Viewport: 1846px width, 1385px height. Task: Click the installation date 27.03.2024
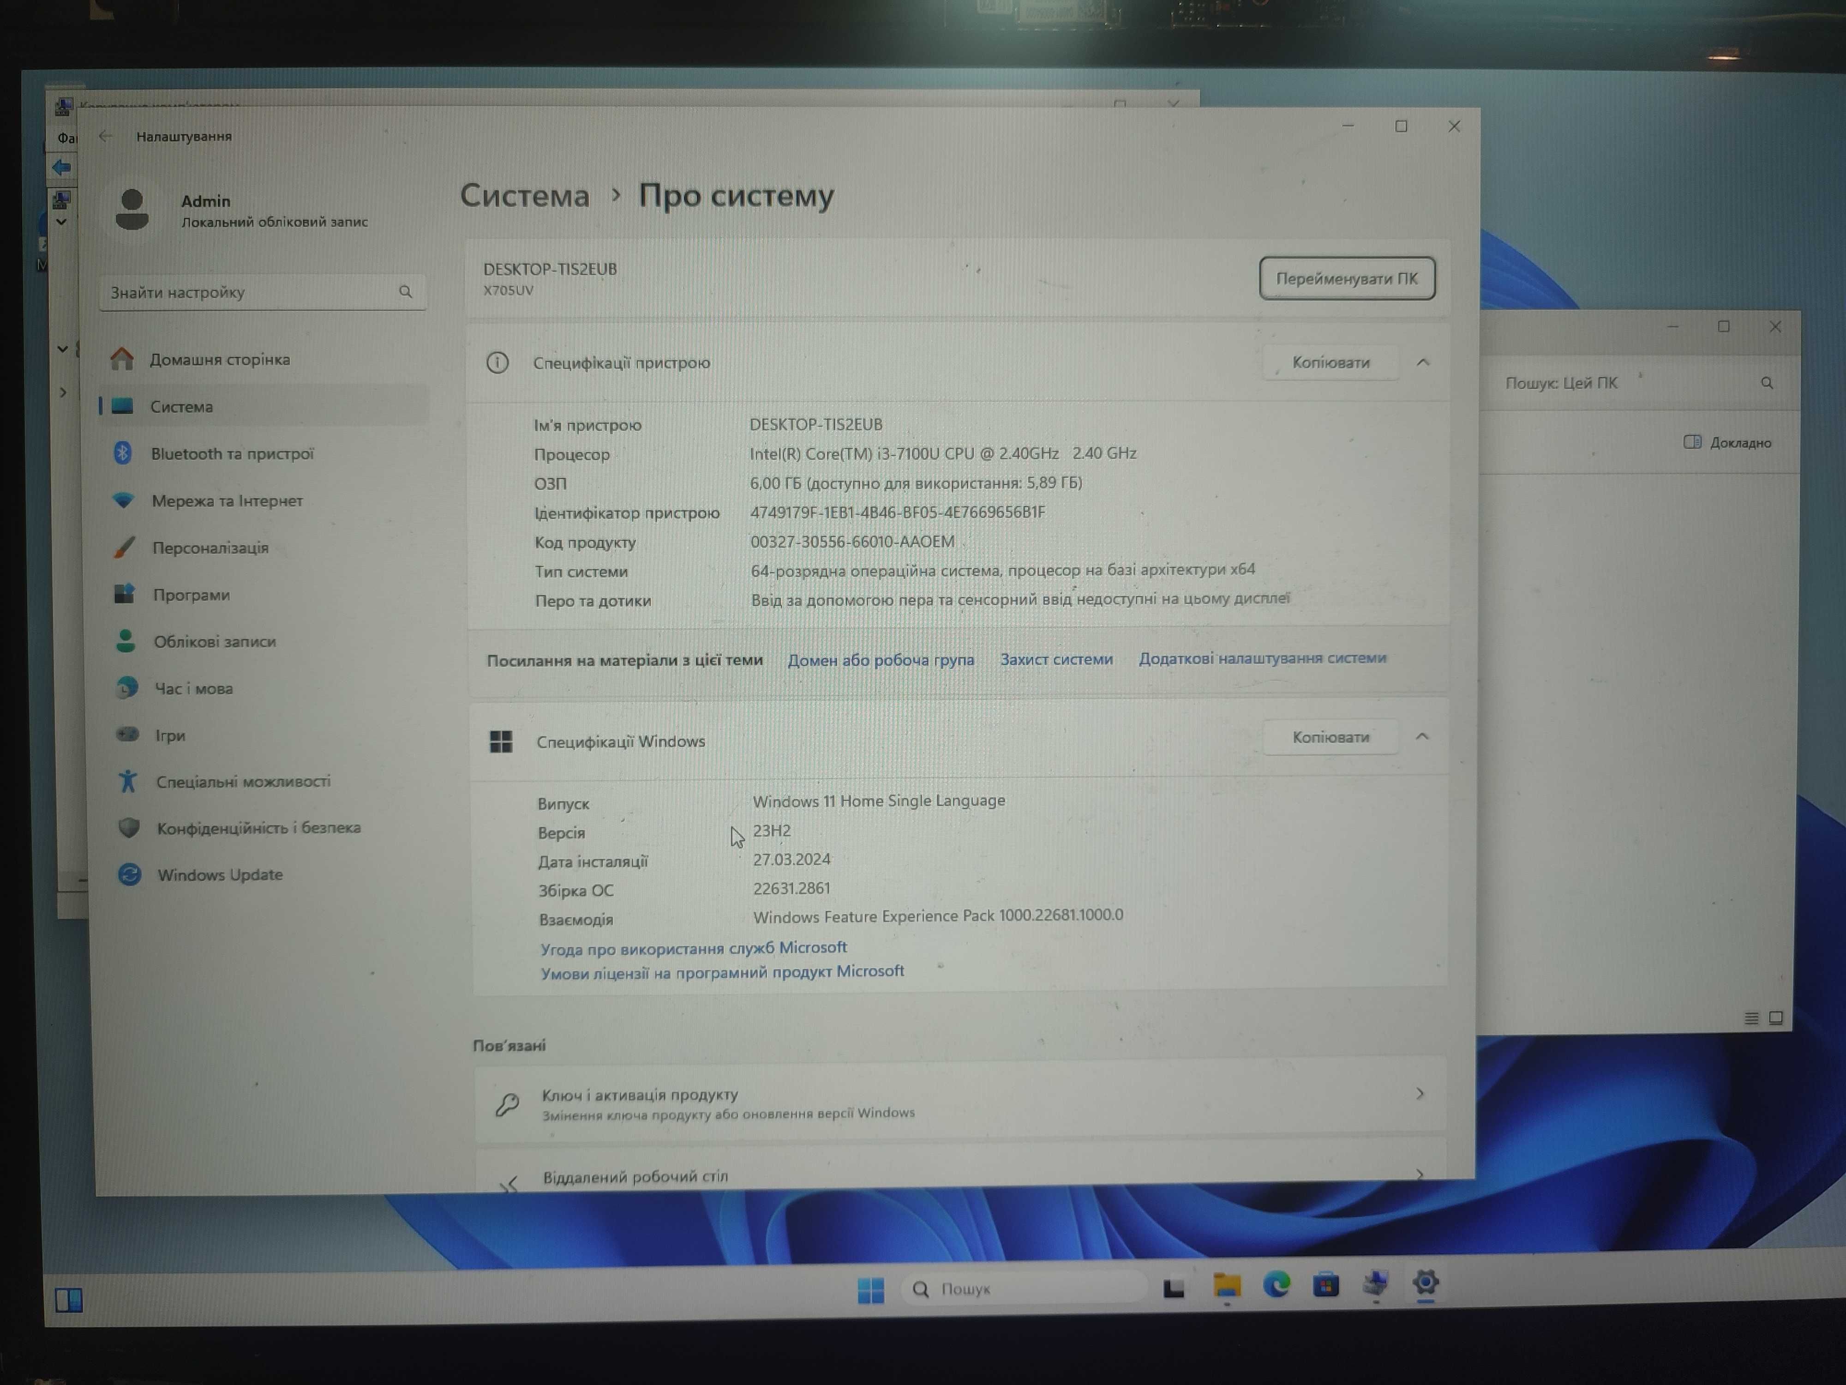coord(791,859)
